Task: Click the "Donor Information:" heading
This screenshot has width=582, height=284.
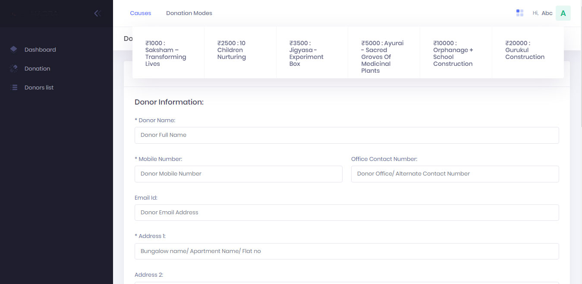Action: 169,102
